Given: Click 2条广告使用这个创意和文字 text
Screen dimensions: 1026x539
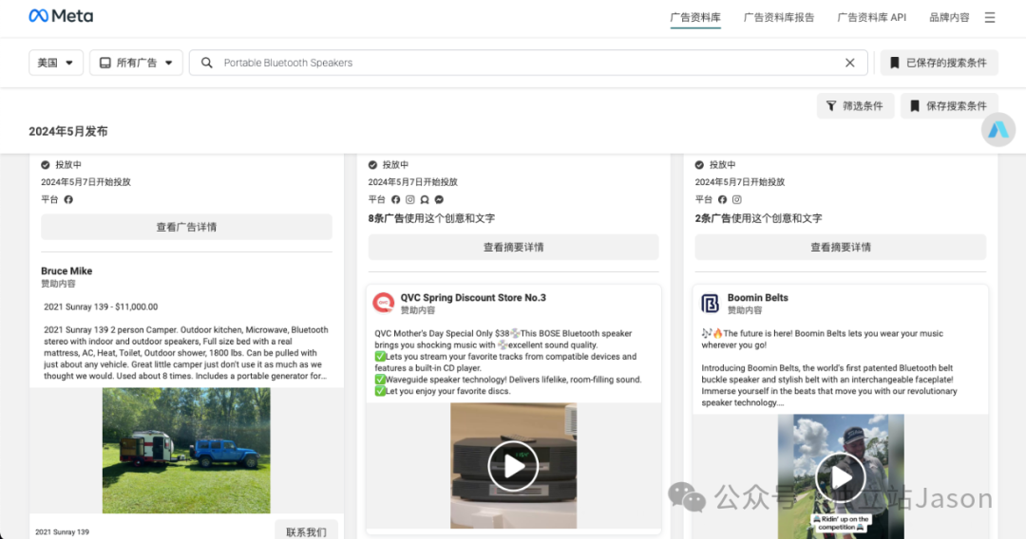Looking at the screenshot, I should click(x=758, y=218).
